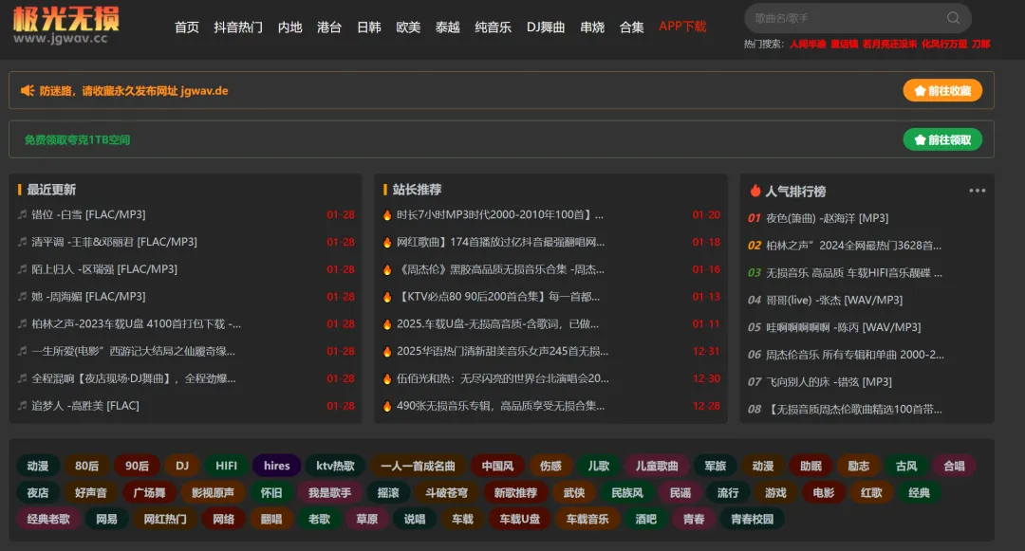
Task: Click the music note icon beside 清平调
Action: [x=22, y=242]
